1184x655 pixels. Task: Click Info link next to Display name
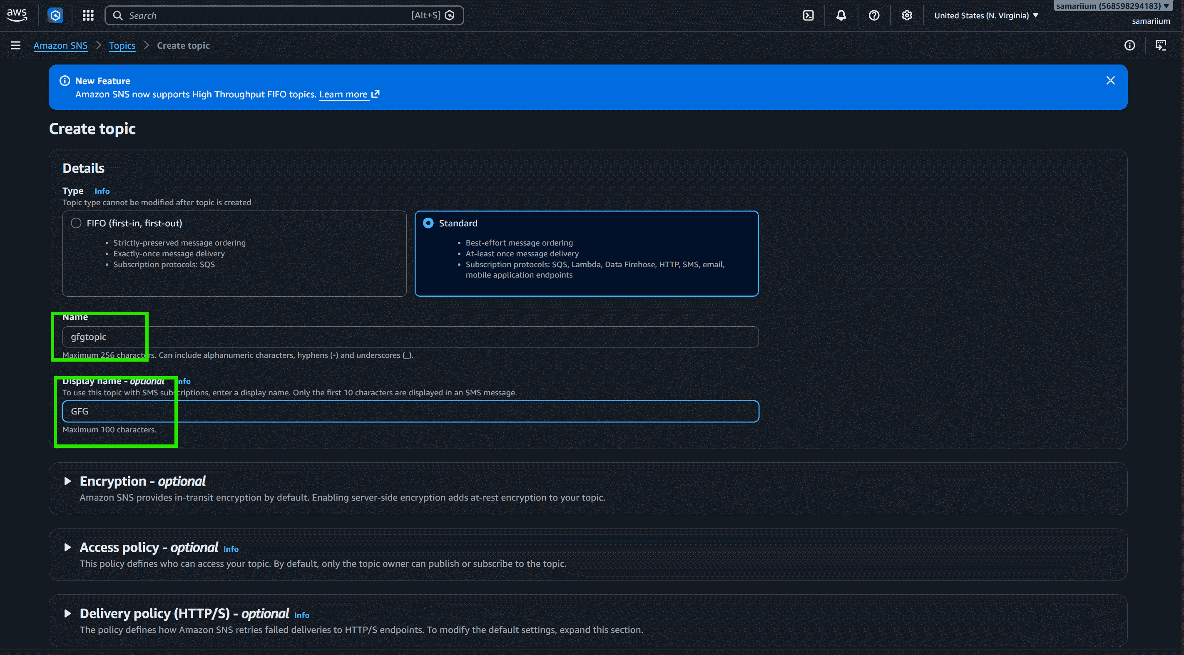[x=184, y=381]
